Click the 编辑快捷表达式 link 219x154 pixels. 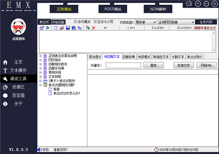205,28
